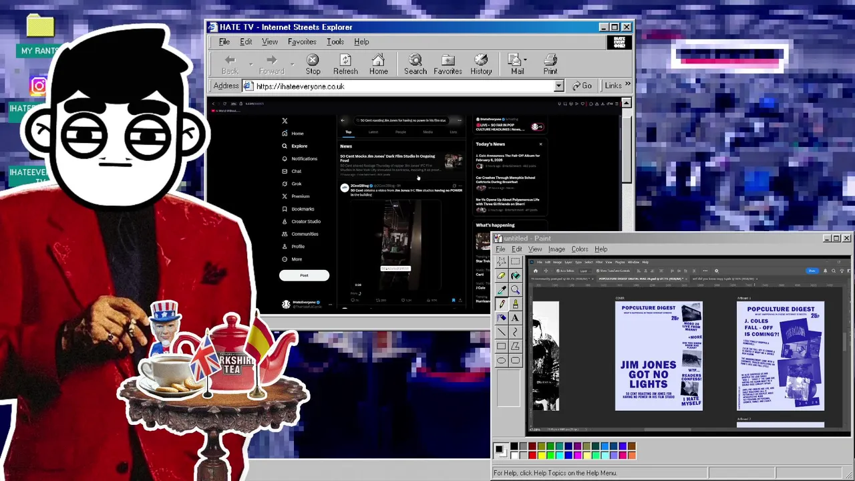Image resolution: width=855 pixels, height=481 pixels.
Task: Open account switcher dots beside IHateEveryone profile
Action: click(x=330, y=304)
